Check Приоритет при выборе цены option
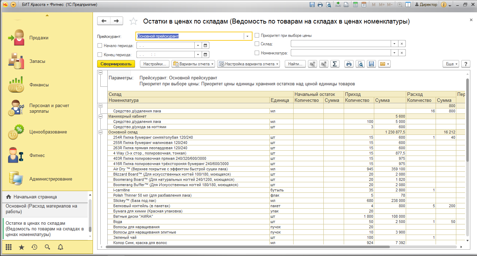This screenshot has width=477, height=256. (x=257, y=35)
